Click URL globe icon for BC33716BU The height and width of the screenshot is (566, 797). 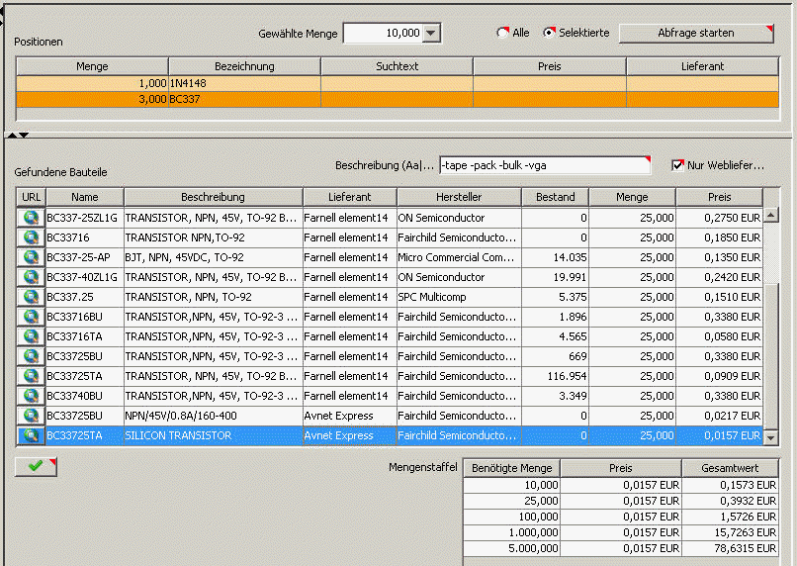click(x=31, y=317)
